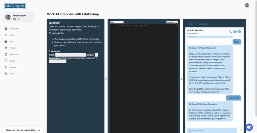257x133 pixels.
Task: Expand the We're sorry to see you go banner
Action: [23, 130]
